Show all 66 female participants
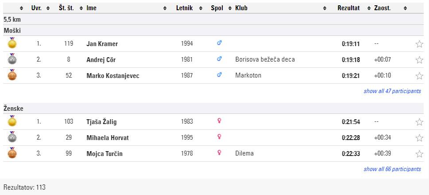The width and height of the screenshot is (429, 195). [392, 169]
